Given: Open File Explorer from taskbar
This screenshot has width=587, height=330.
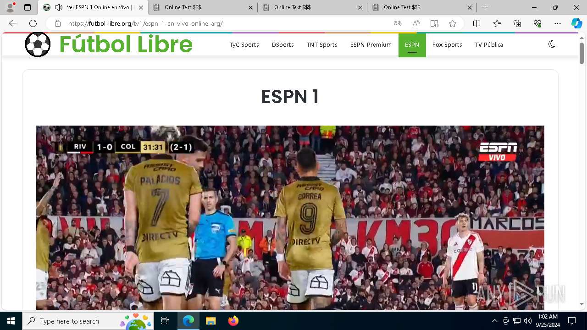Looking at the screenshot, I should [x=210, y=321].
